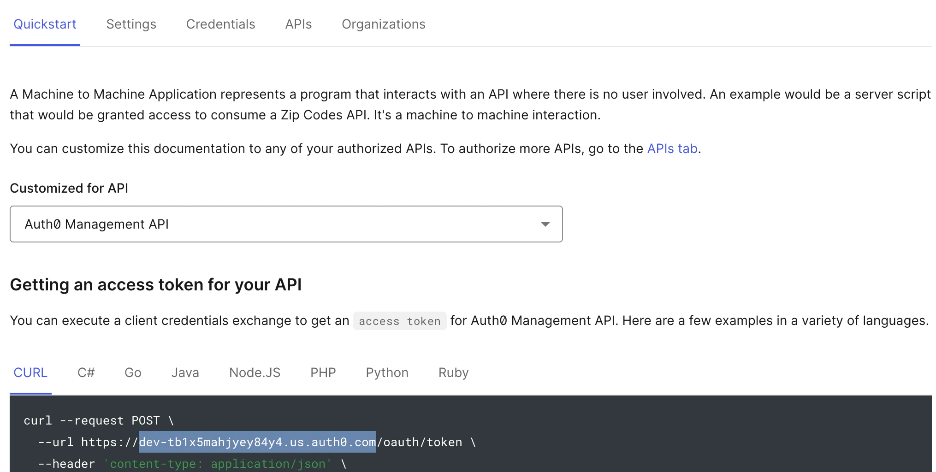This screenshot has width=936, height=472.
Task: Select the CURL code example tab
Action: point(30,373)
